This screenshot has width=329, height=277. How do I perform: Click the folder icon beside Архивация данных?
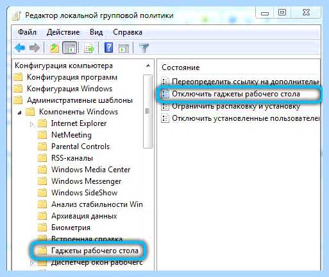[42, 216]
